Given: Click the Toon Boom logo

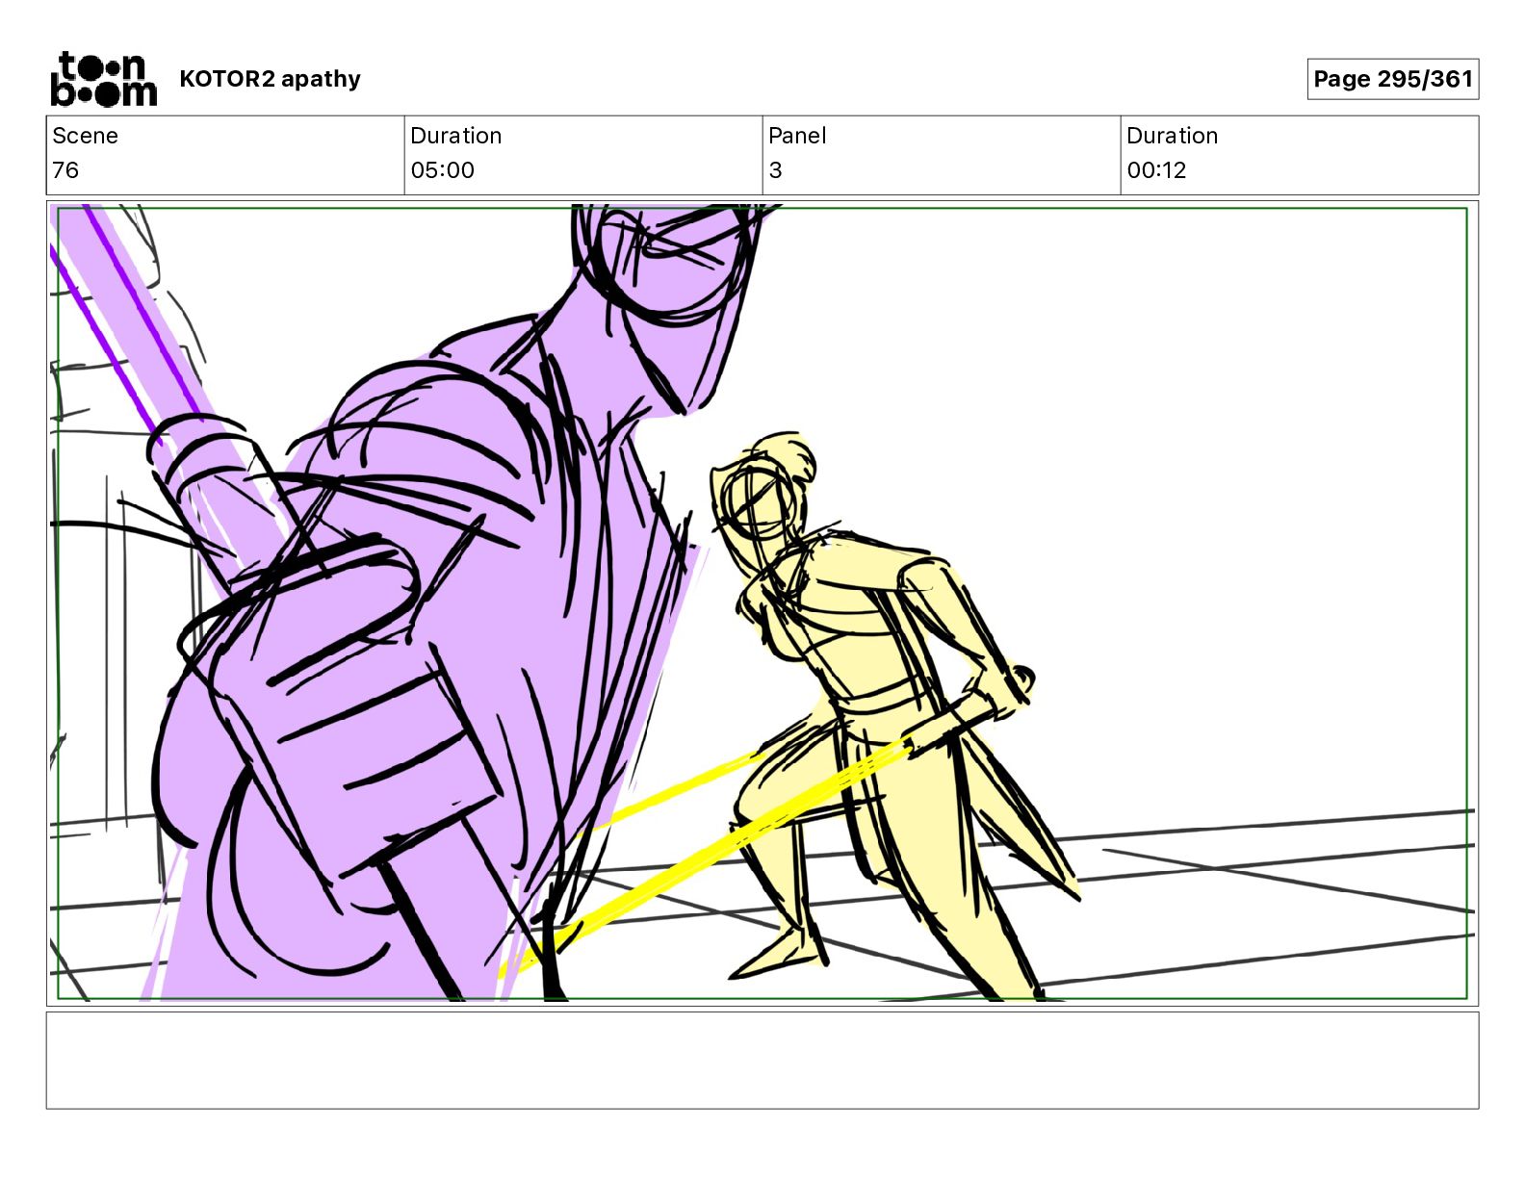Looking at the screenshot, I should click(x=103, y=79).
